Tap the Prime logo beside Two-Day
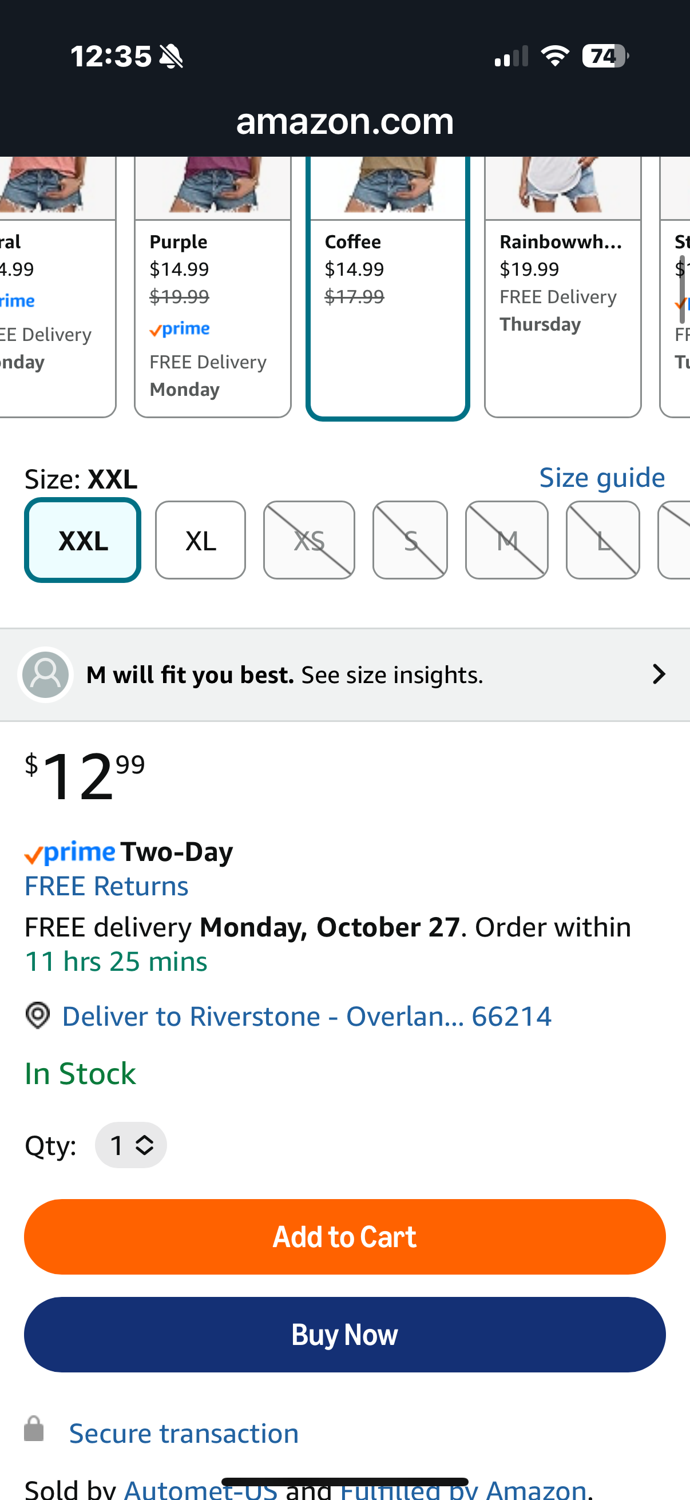690x1500 pixels. point(70,852)
